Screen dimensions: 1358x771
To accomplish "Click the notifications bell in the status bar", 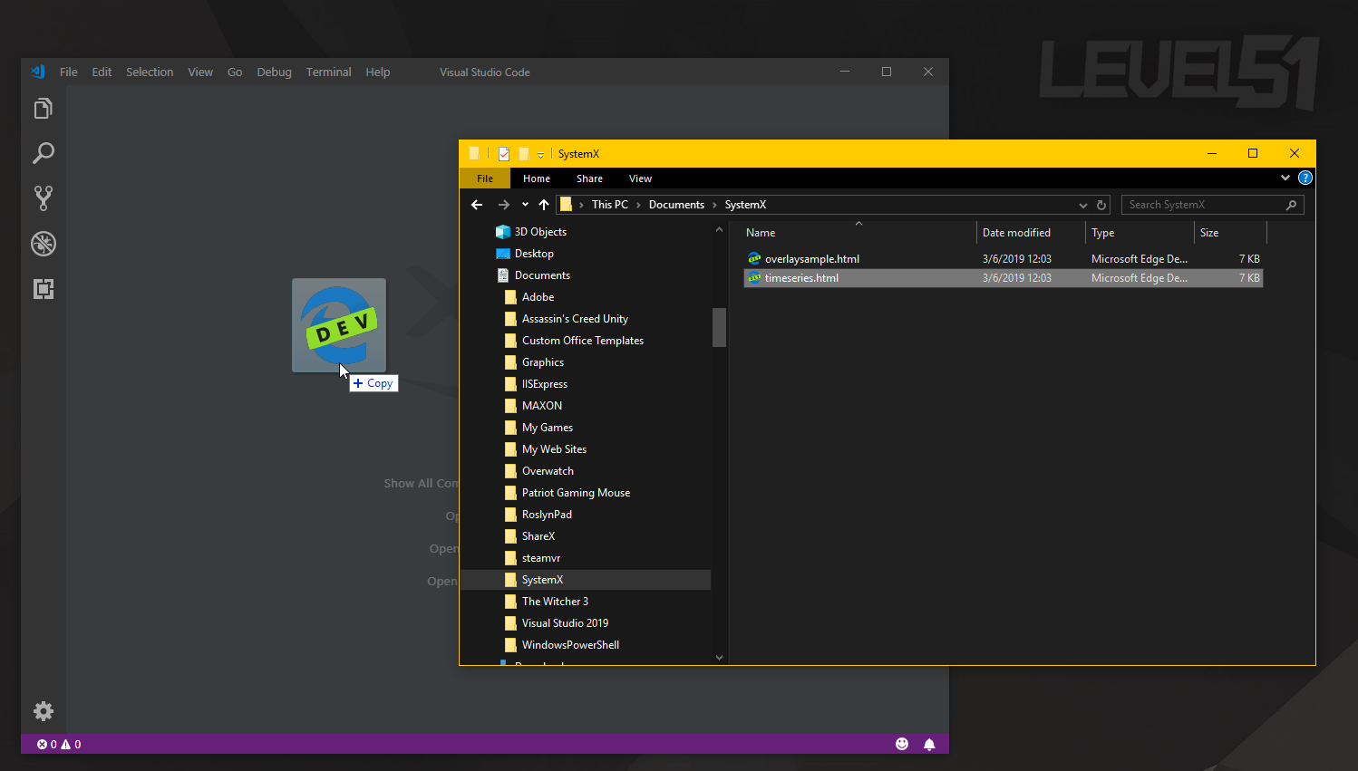I will coord(929,744).
